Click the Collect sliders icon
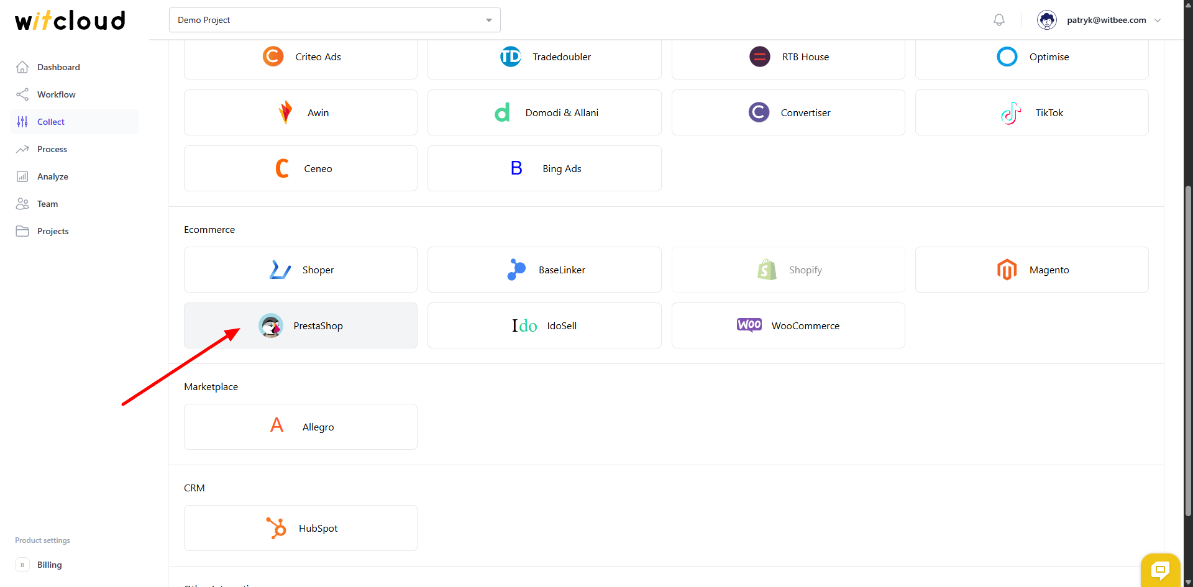Screen dimensions: 1193x587 coord(22,122)
